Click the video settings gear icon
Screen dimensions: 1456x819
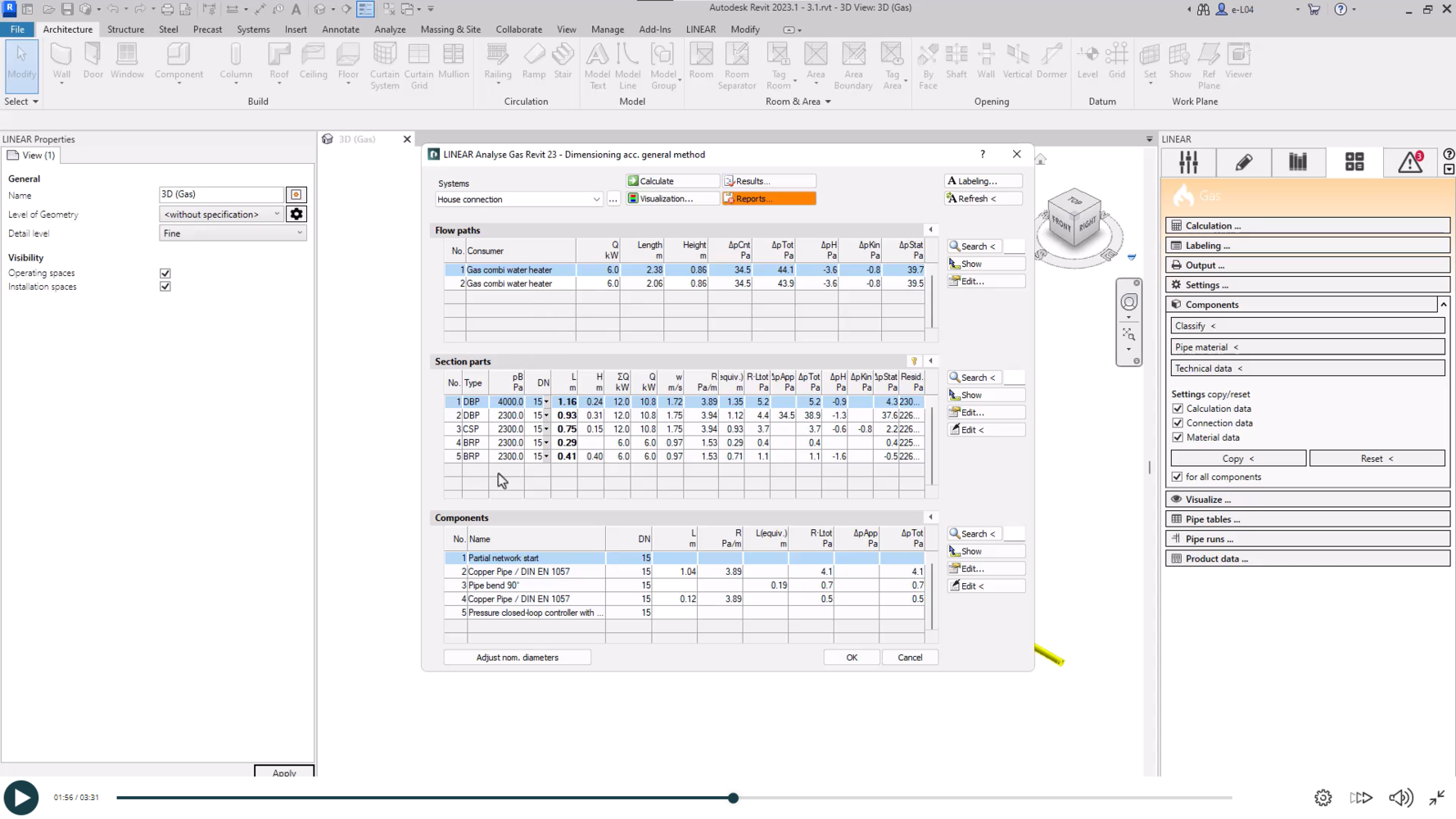tap(1323, 798)
